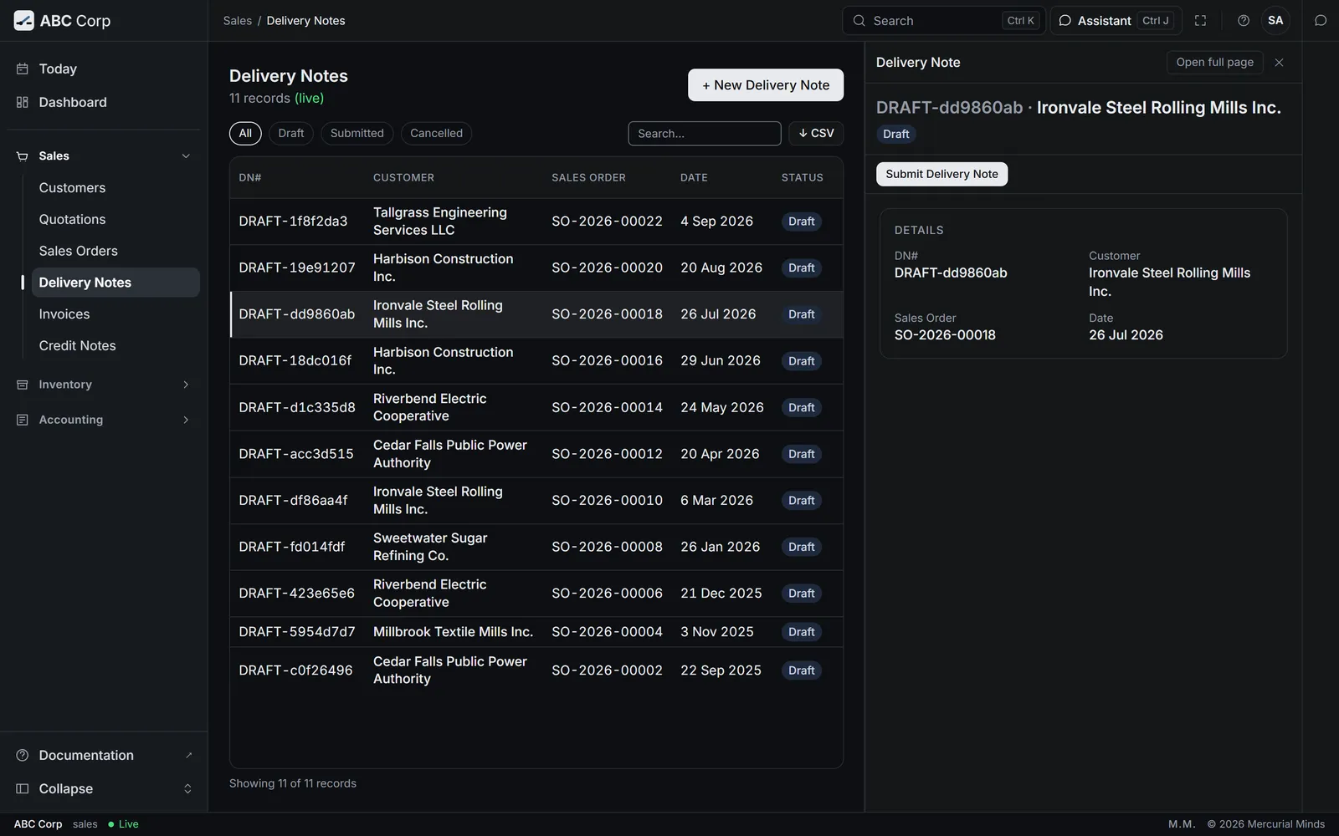Click the Sales breadcrumb link
The width and height of the screenshot is (1339, 836).
point(238,21)
